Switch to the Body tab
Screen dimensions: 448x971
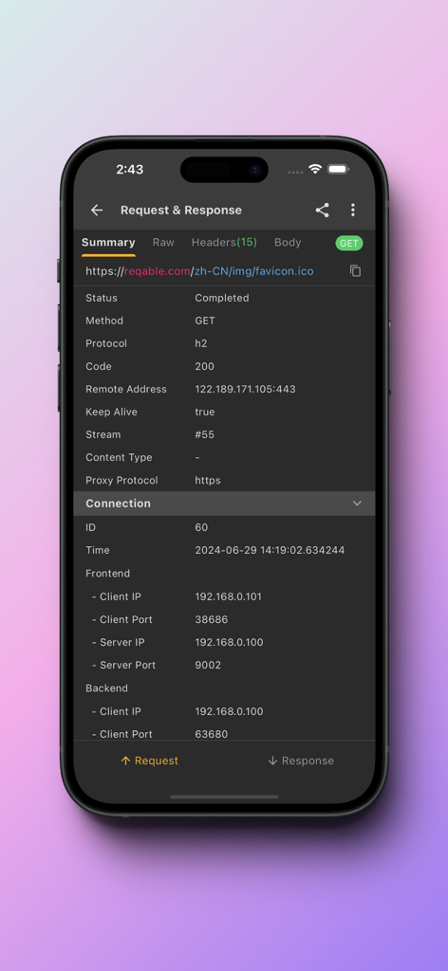288,242
